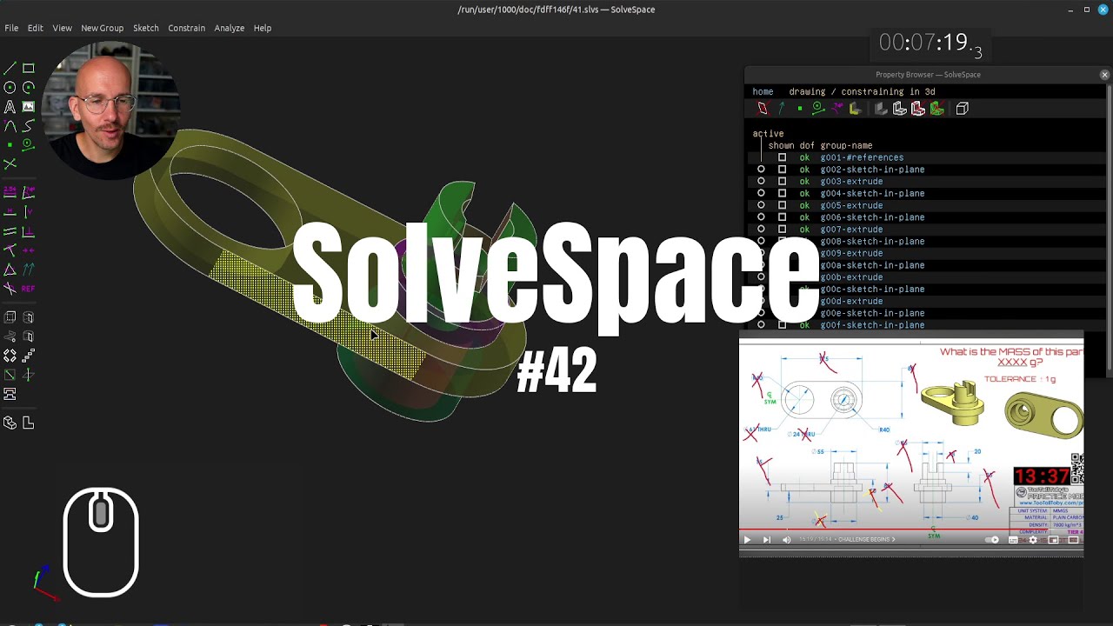Open video player settings gear
This screenshot has width=1113, height=626.
coord(1033,540)
